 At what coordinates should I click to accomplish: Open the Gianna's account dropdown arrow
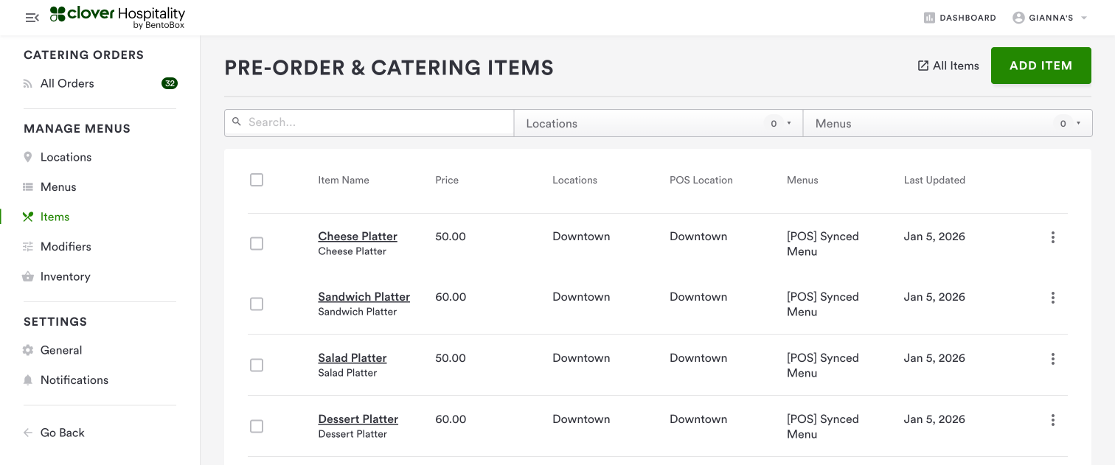click(1083, 18)
